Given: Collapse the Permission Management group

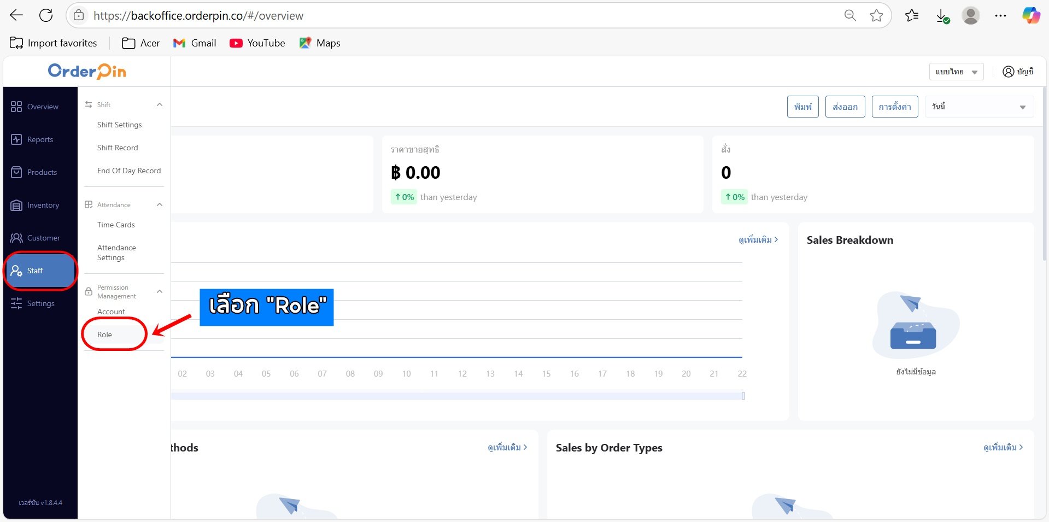Looking at the screenshot, I should (x=160, y=291).
